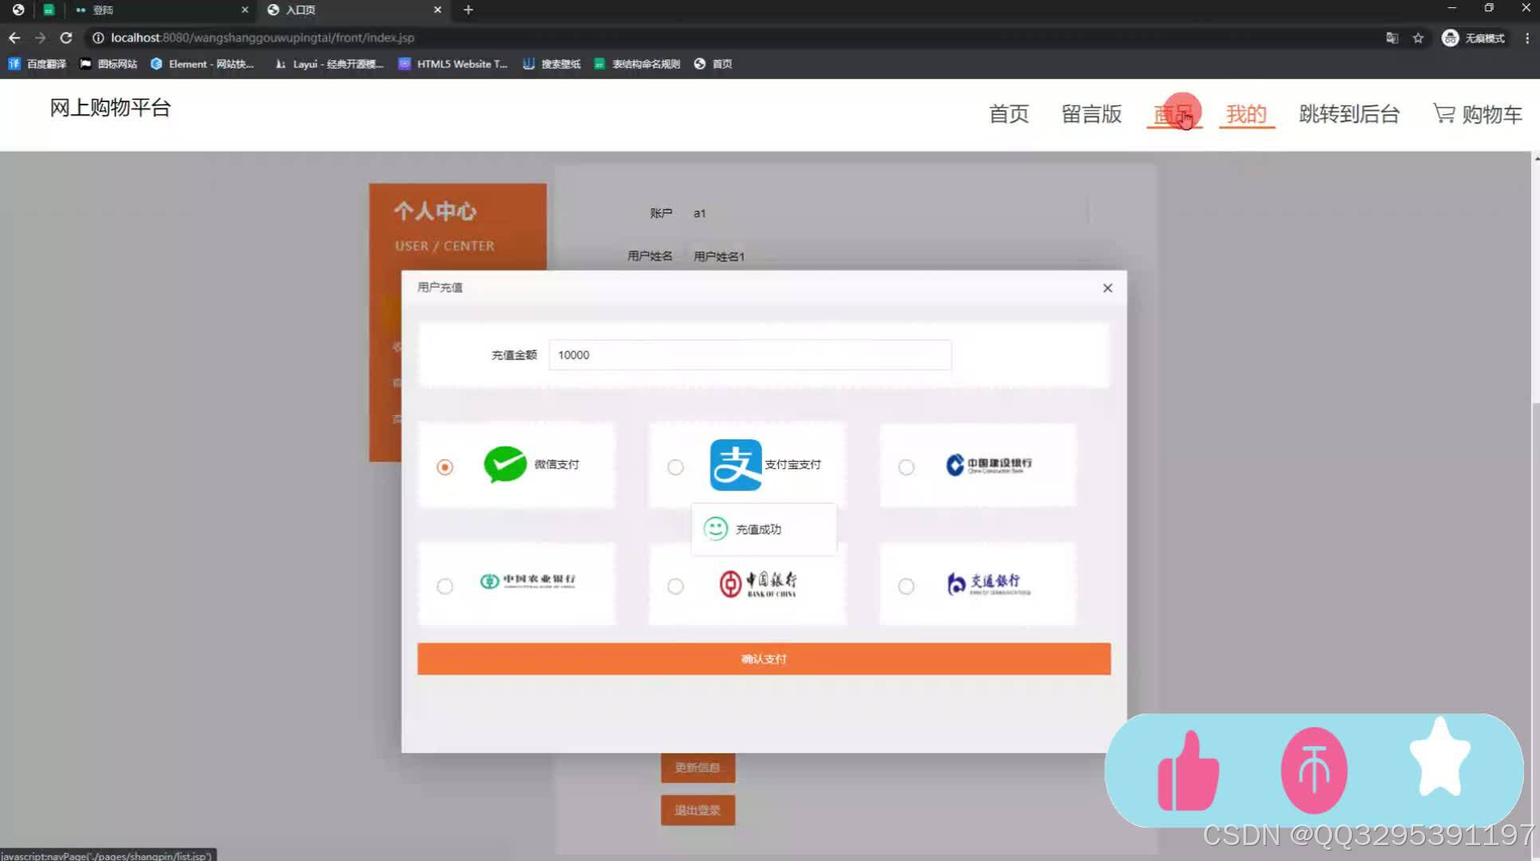
Task: Open a new browser tab
Action: [469, 10]
